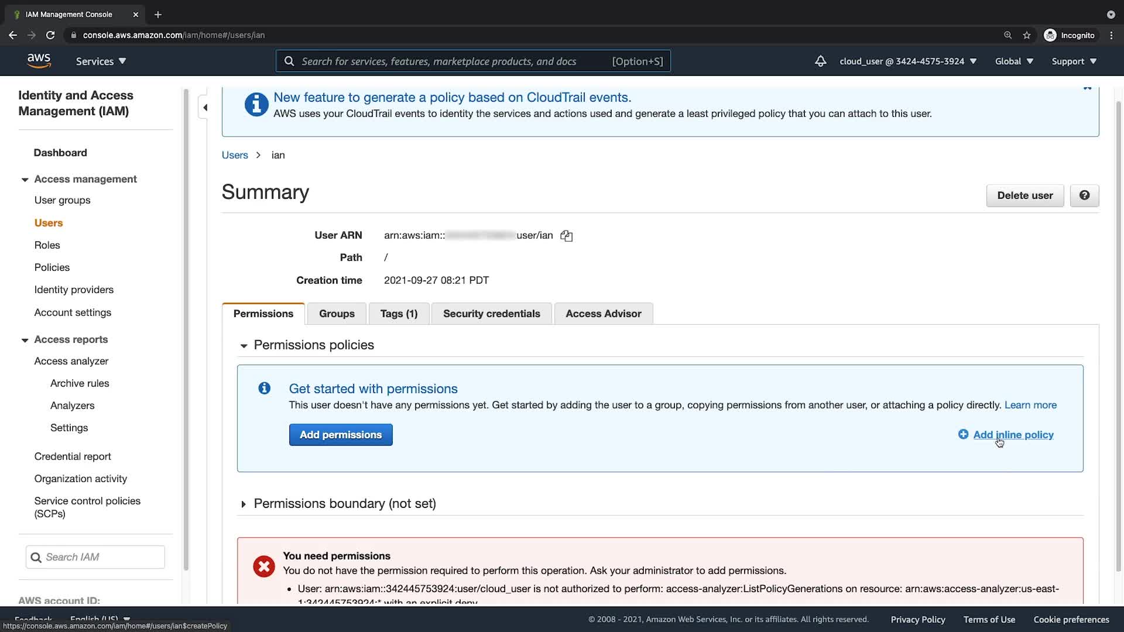This screenshot has width=1124, height=632.
Task: Copy the User ARN with clipboard icon
Action: pyautogui.click(x=566, y=236)
